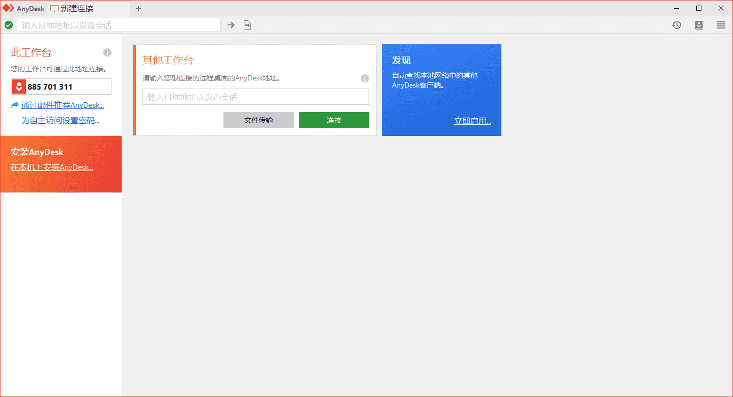Click the info icon next to 此工作台
The height and width of the screenshot is (397, 733).
tap(107, 52)
